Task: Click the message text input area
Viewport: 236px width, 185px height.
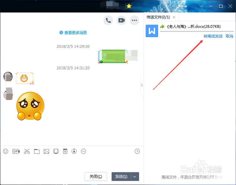Action: pos(72,163)
